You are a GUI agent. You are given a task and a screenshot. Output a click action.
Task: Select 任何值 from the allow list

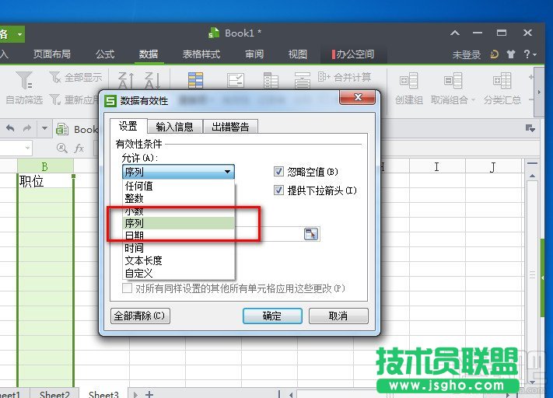[178, 186]
